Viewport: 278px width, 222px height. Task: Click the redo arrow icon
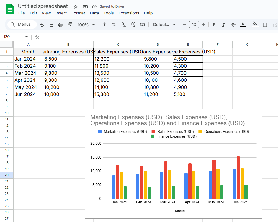point(51,25)
